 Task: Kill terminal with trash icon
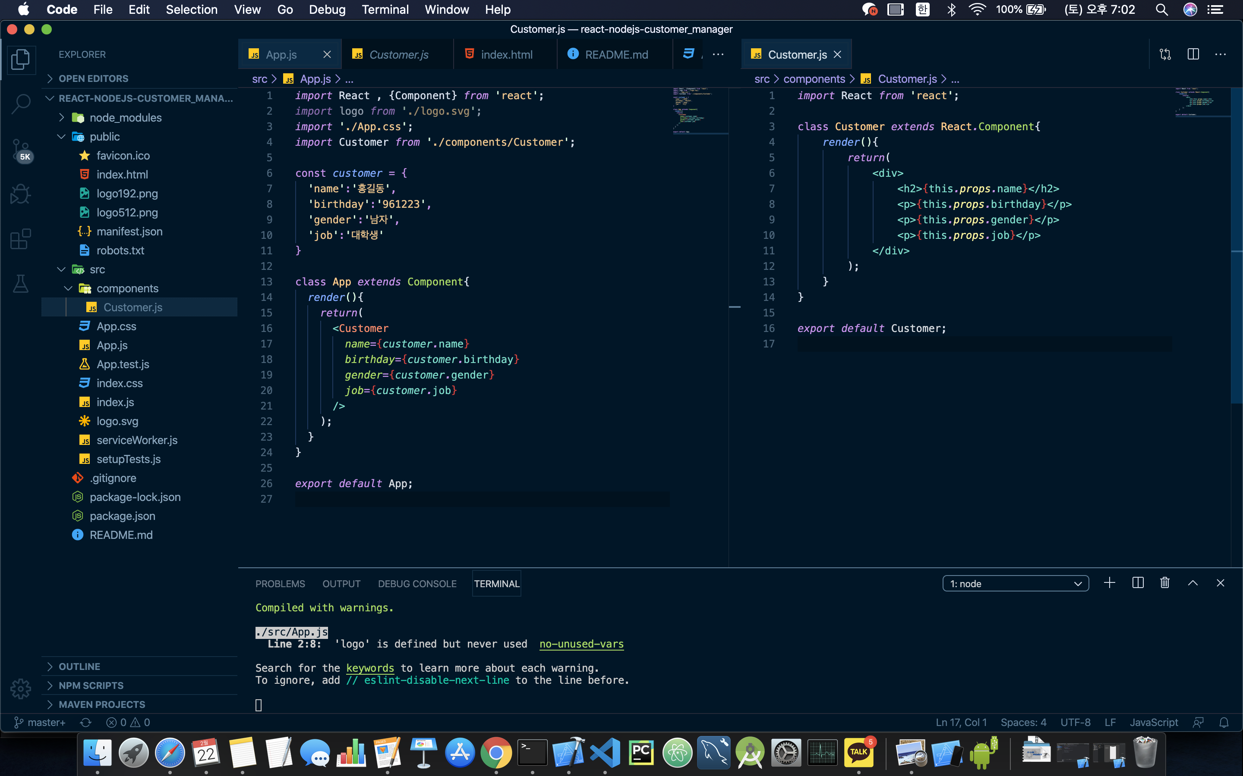click(x=1164, y=583)
